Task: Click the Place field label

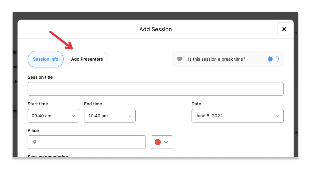Action: (x=33, y=130)
